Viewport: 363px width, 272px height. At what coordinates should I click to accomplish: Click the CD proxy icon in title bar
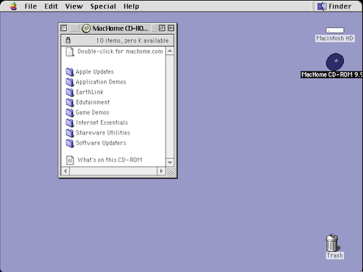86,28
